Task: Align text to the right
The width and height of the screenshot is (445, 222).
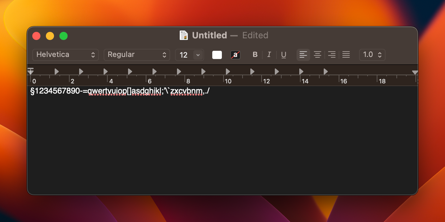Action: pyautogui.click(x=332, y=55)
